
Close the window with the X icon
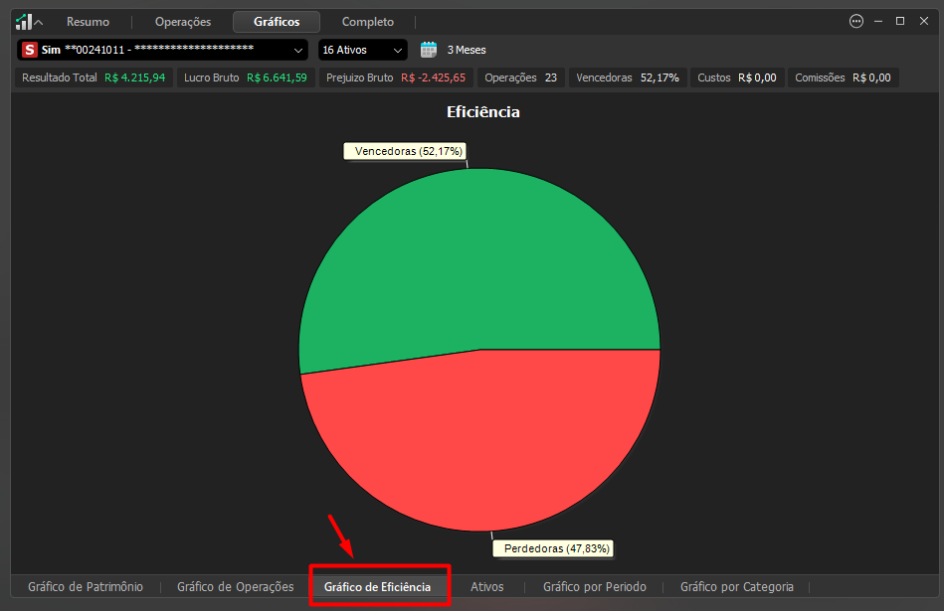pyautogui.click(x=924, y=21)
